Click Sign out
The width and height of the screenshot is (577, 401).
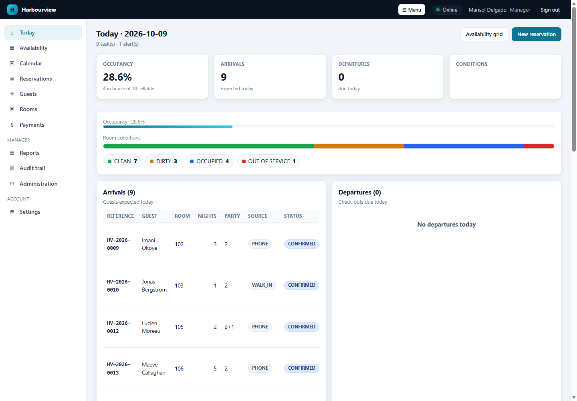[x=550, y=10]
